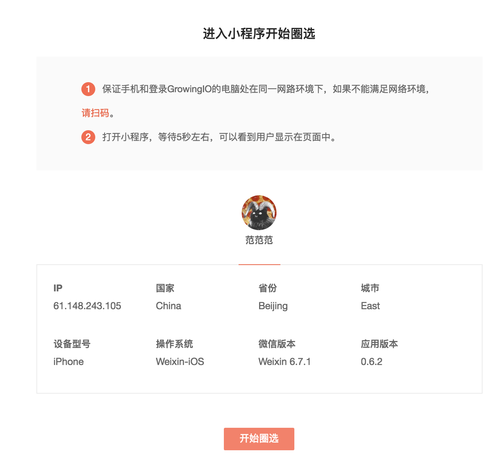Click the 省份 value Beijing
The height and width of the screenshot is (458, 488).
[x=273, y=306]
